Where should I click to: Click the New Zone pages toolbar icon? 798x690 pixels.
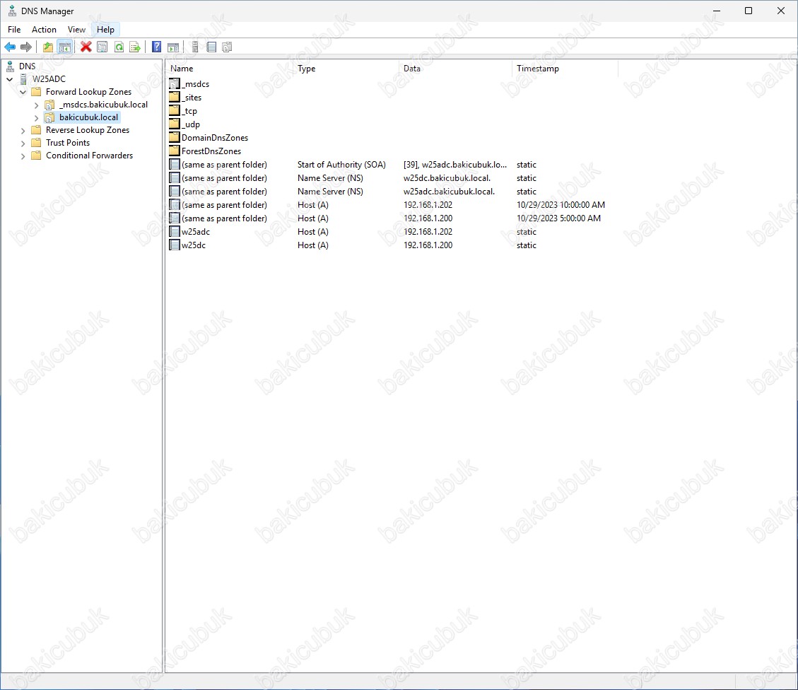(x=227, y=47)
